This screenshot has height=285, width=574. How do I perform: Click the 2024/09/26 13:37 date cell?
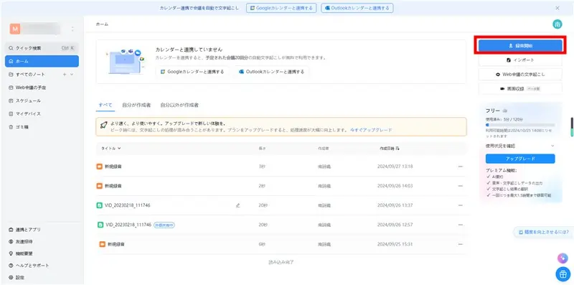pyautogui.click(x=395, y=205)
